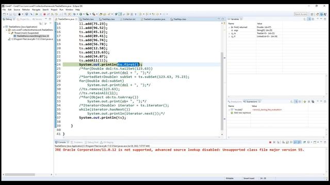Screen dimensions: 330x185
Task: Click Writable status bar entry
Action: click(x=229, y=178)
